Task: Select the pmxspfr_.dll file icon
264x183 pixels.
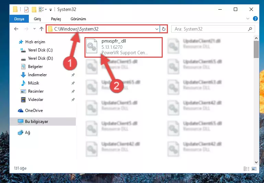Action: point(92,46)
